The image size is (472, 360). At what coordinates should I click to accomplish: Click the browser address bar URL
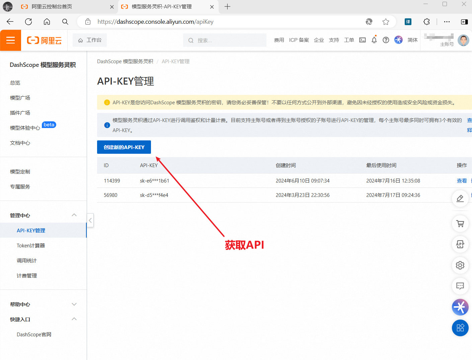[x=155, y=22]
